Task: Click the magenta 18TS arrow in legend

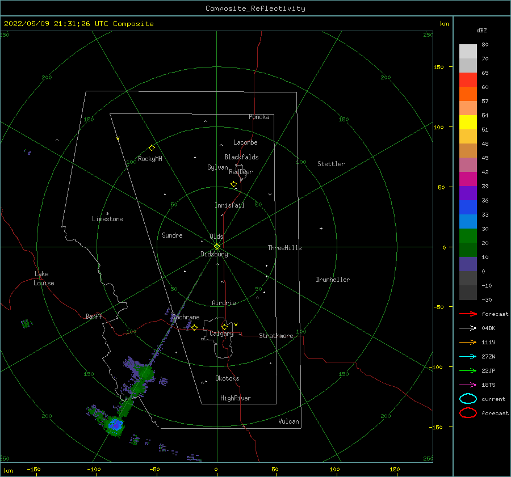Action: 468,385
